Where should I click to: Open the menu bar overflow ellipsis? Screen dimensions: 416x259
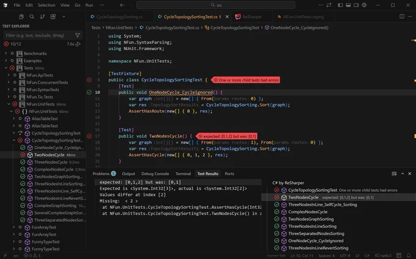click(x=102, y=5)
